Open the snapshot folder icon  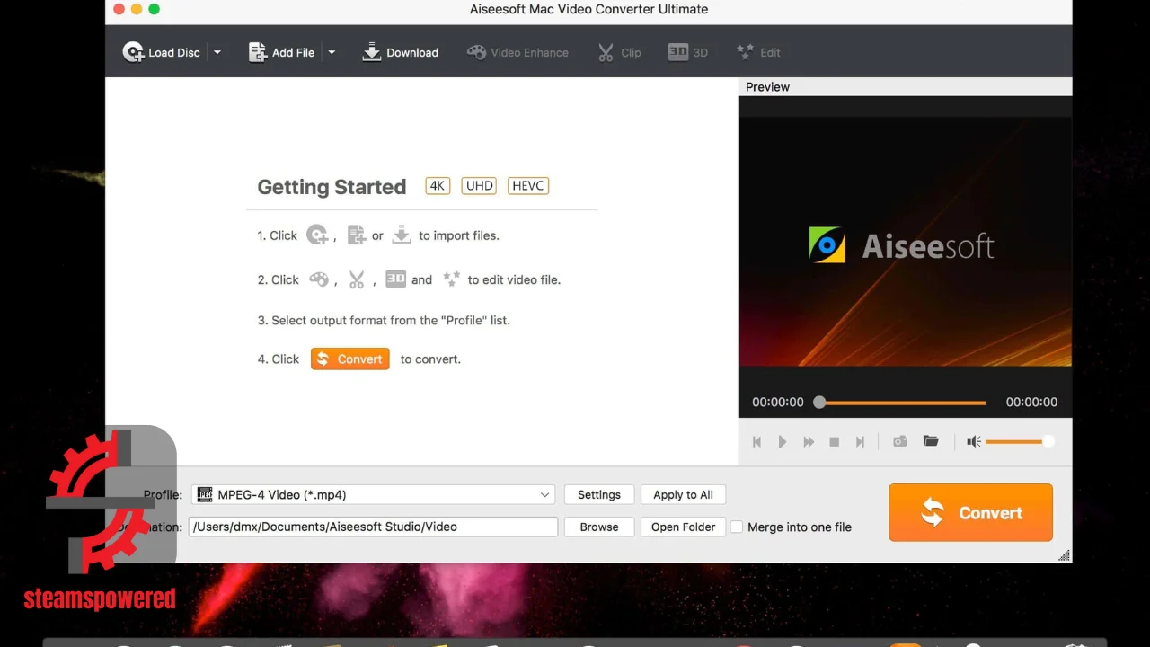point(931,441)
